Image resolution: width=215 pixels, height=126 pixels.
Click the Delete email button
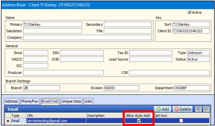click(183, 109)
